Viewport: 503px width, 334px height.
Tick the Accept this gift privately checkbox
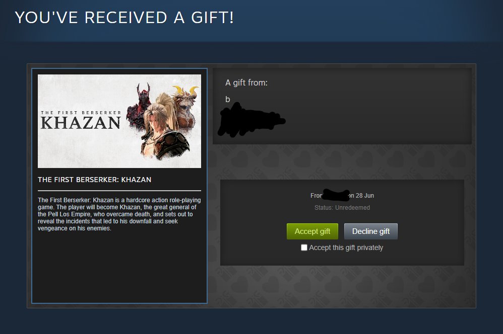(x=304, y=247)
